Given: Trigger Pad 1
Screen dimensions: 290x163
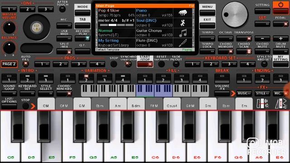Looking at the screenshot, I should click(42, 64).
